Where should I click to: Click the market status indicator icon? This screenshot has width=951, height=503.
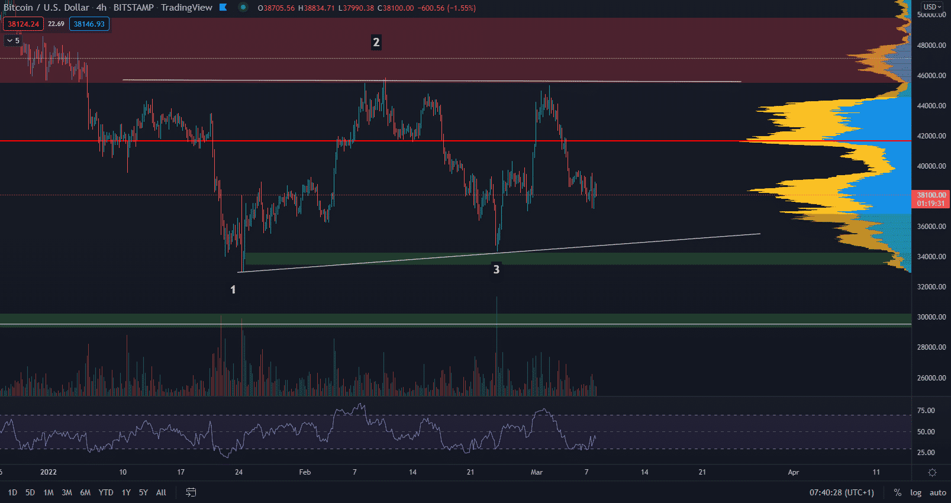tap(243, 8)
